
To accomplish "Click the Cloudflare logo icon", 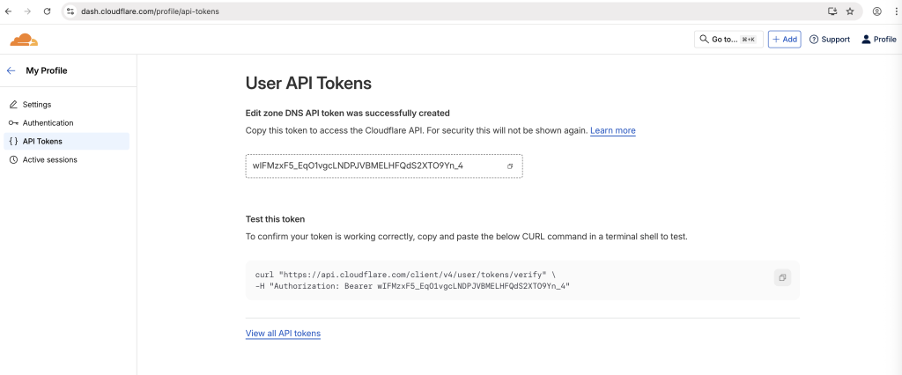I will 24,40.
